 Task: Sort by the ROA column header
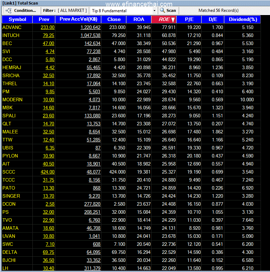[x=139, y=19]
